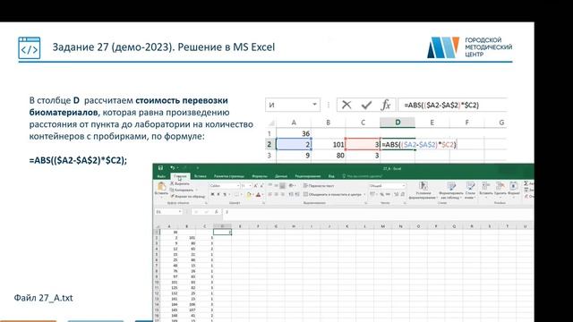Click the Decrease Font Size icon
The width and height of the screenshot is (573, 322).
[x=261, y=186]
